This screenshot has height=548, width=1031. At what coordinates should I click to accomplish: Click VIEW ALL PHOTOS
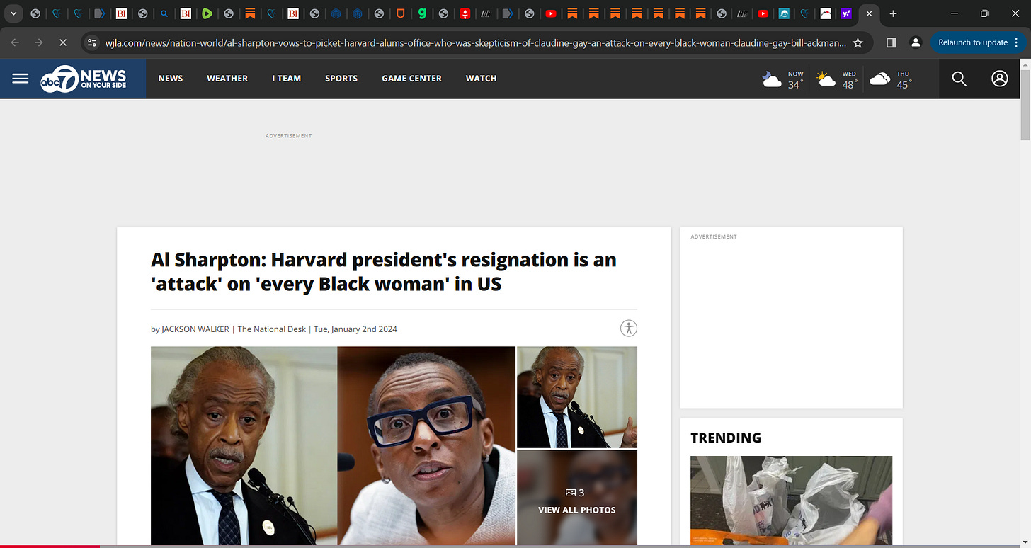coord(577,510)
